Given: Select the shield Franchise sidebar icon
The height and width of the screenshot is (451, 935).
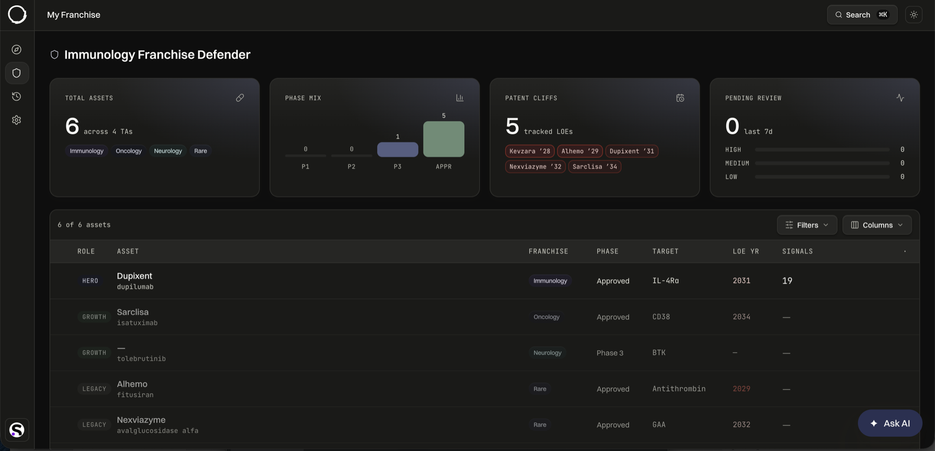Looking at the screenshot, I should [17, 73].
